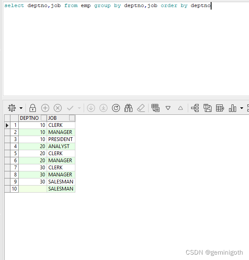The height and width of the screenshot is (260, 249).
Task: Click the next record down triangle
Action: click(x=168, y=108)
